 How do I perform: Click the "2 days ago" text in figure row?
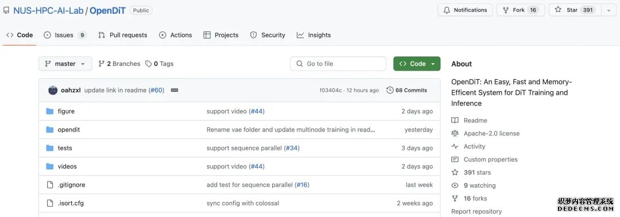click(417, 111)
